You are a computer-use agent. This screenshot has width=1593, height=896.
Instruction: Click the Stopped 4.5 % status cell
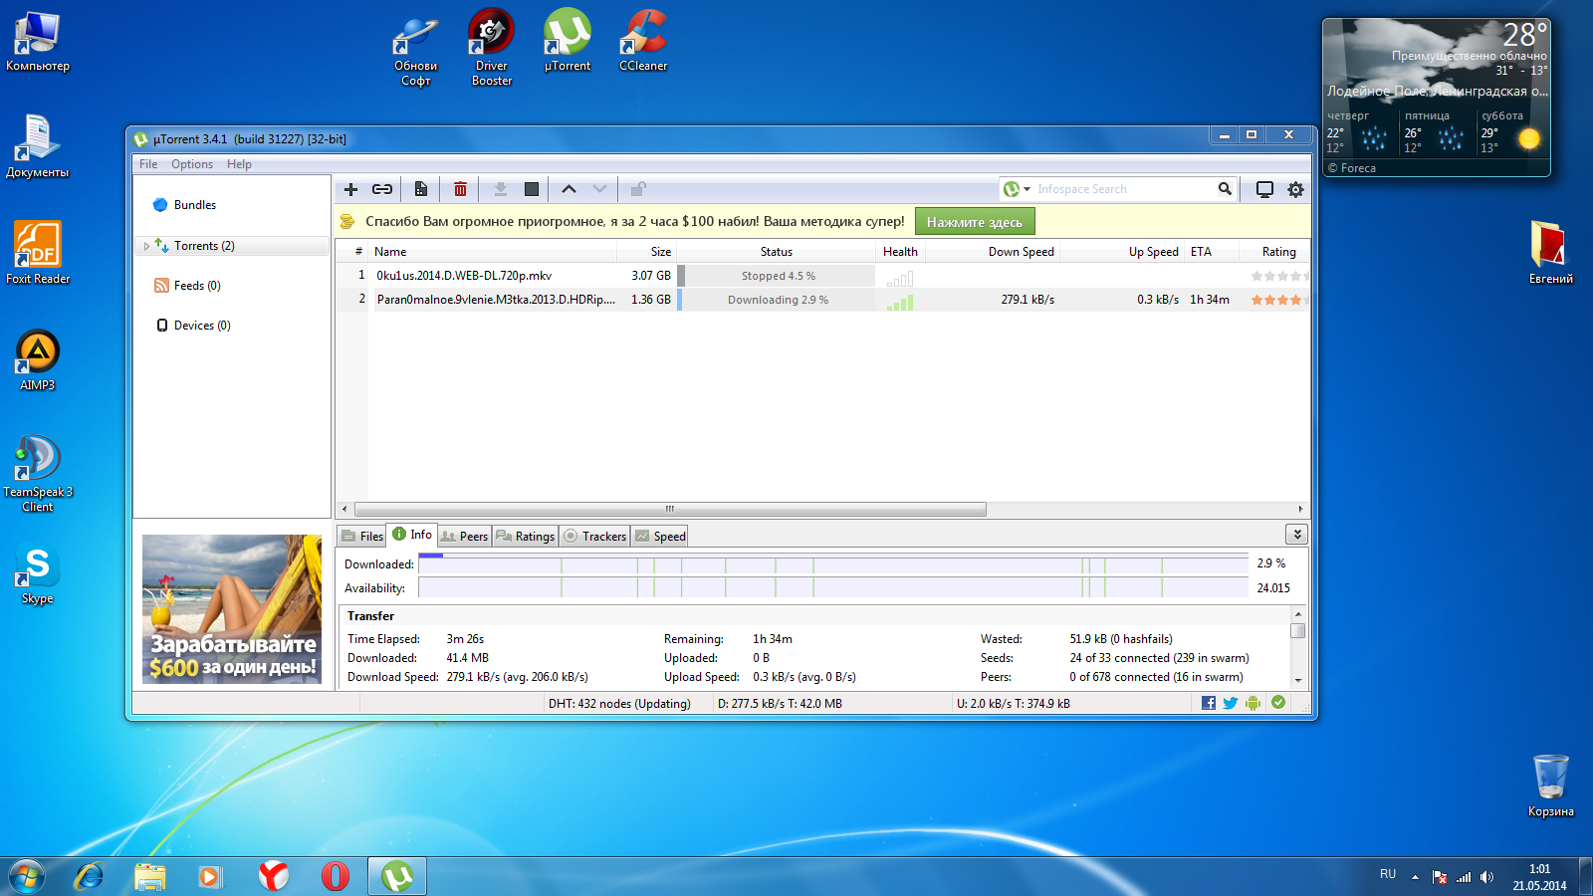click(x=778, y=276)
